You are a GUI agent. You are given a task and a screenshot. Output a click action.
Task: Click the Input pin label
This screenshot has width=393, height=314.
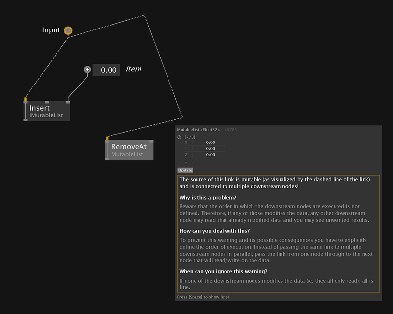51,30
